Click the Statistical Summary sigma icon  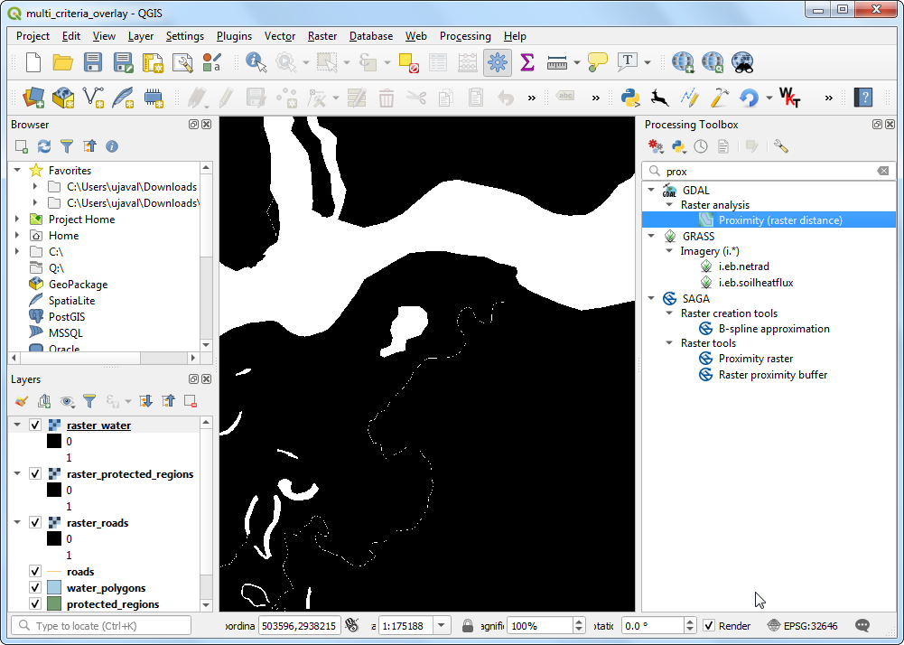point(527,62)
